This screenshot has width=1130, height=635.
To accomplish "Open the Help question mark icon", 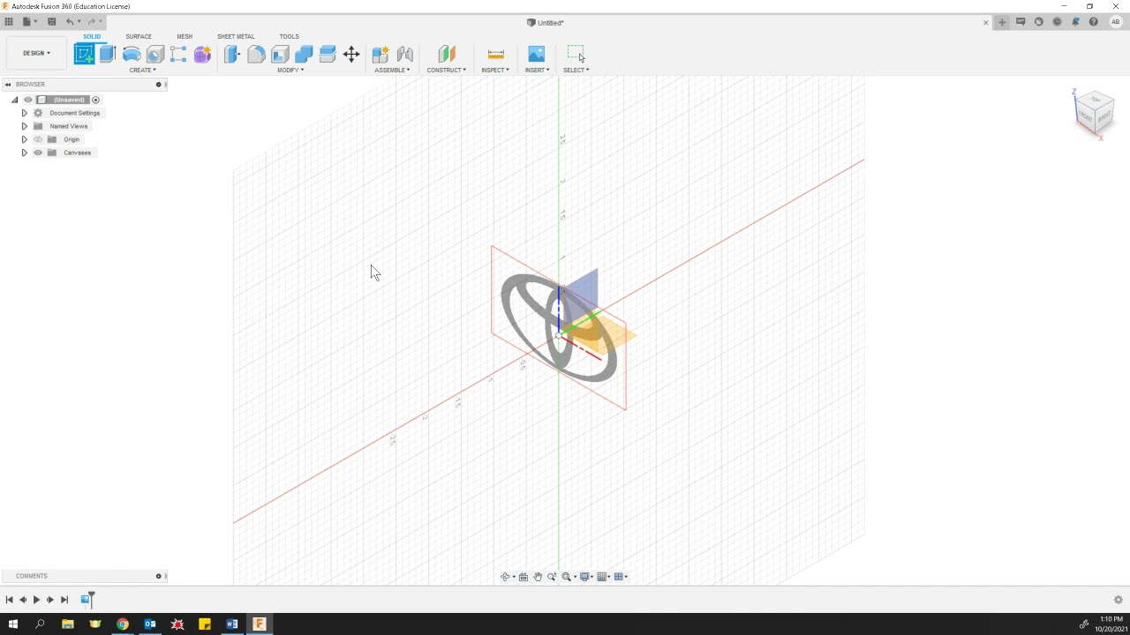I will (x=1094, y=22).
